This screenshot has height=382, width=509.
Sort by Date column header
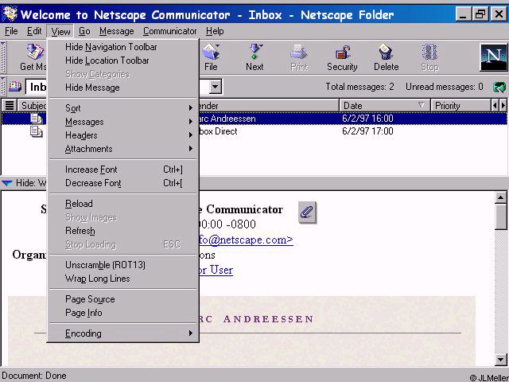tap(385, 106)
